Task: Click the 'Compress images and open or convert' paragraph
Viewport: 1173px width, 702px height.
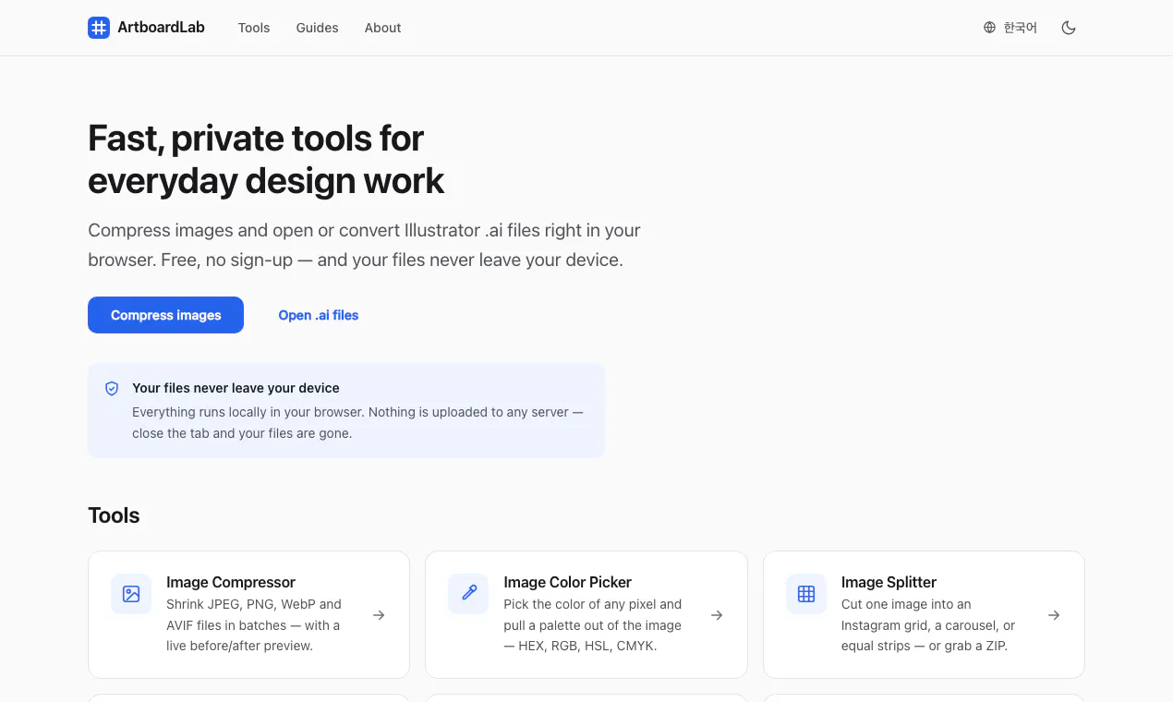Action: click(x=364, y=245)
